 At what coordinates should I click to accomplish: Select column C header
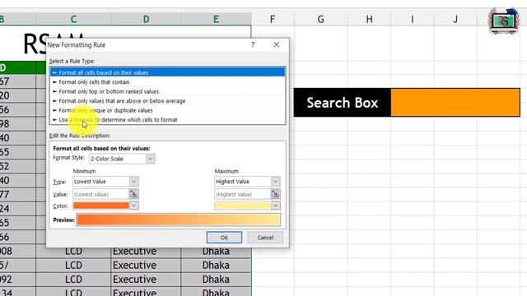73,19
